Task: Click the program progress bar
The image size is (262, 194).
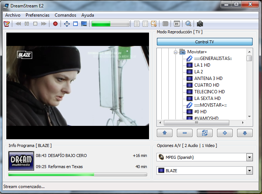Action: [78, 174]
